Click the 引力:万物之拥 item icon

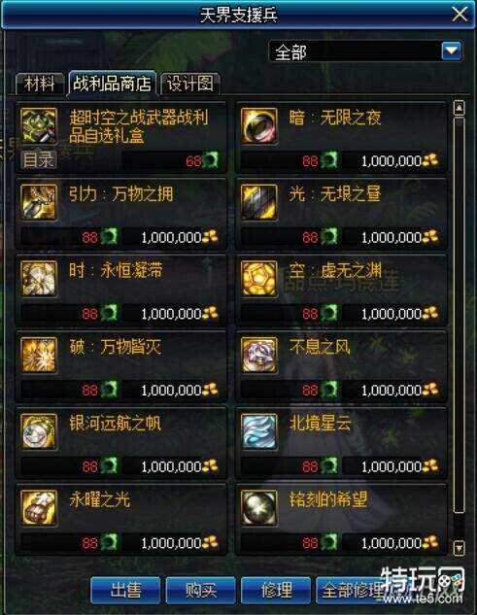click(x=39, y=202)
